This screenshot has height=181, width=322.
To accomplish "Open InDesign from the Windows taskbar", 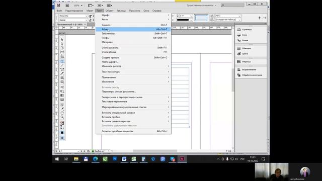I will [182, 159].
